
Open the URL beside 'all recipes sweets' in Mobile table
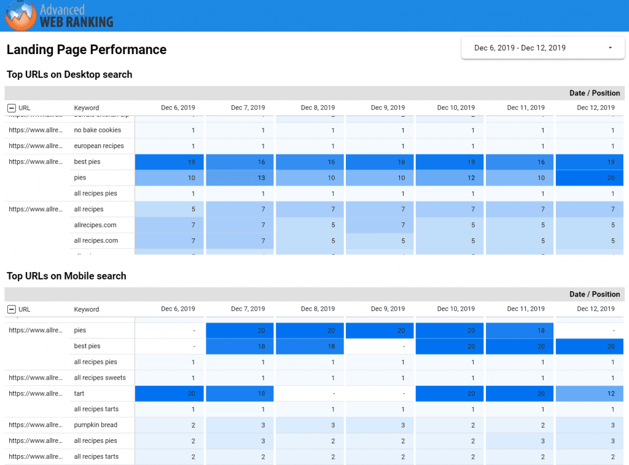point(35,378)
